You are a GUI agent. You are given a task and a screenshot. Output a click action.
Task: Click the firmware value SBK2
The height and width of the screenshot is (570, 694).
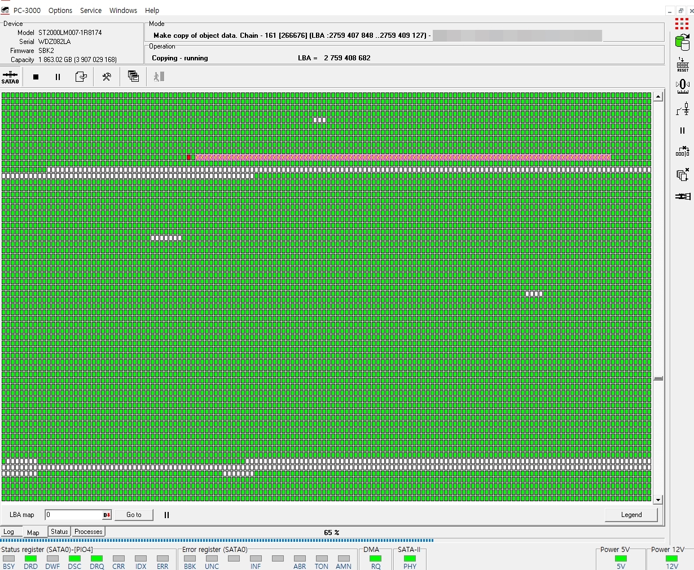pos(46,51)
